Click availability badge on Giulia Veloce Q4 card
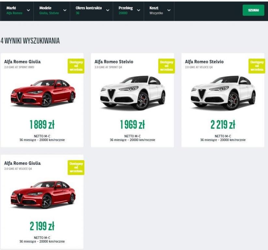 click(x=76, y=168)
